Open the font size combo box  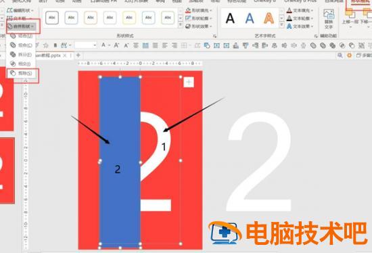coord(86,45)
